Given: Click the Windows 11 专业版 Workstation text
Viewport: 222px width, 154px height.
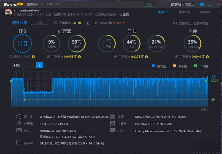Looking at the screenshot, I should coord(75,117).
